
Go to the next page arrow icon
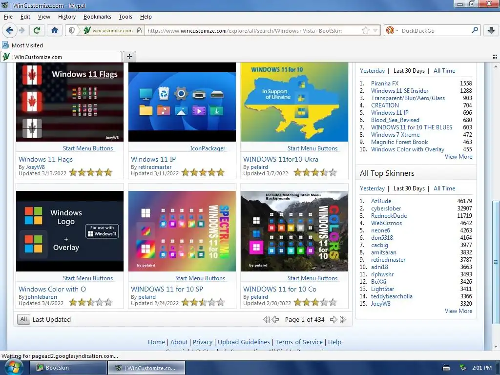[333, 319]
